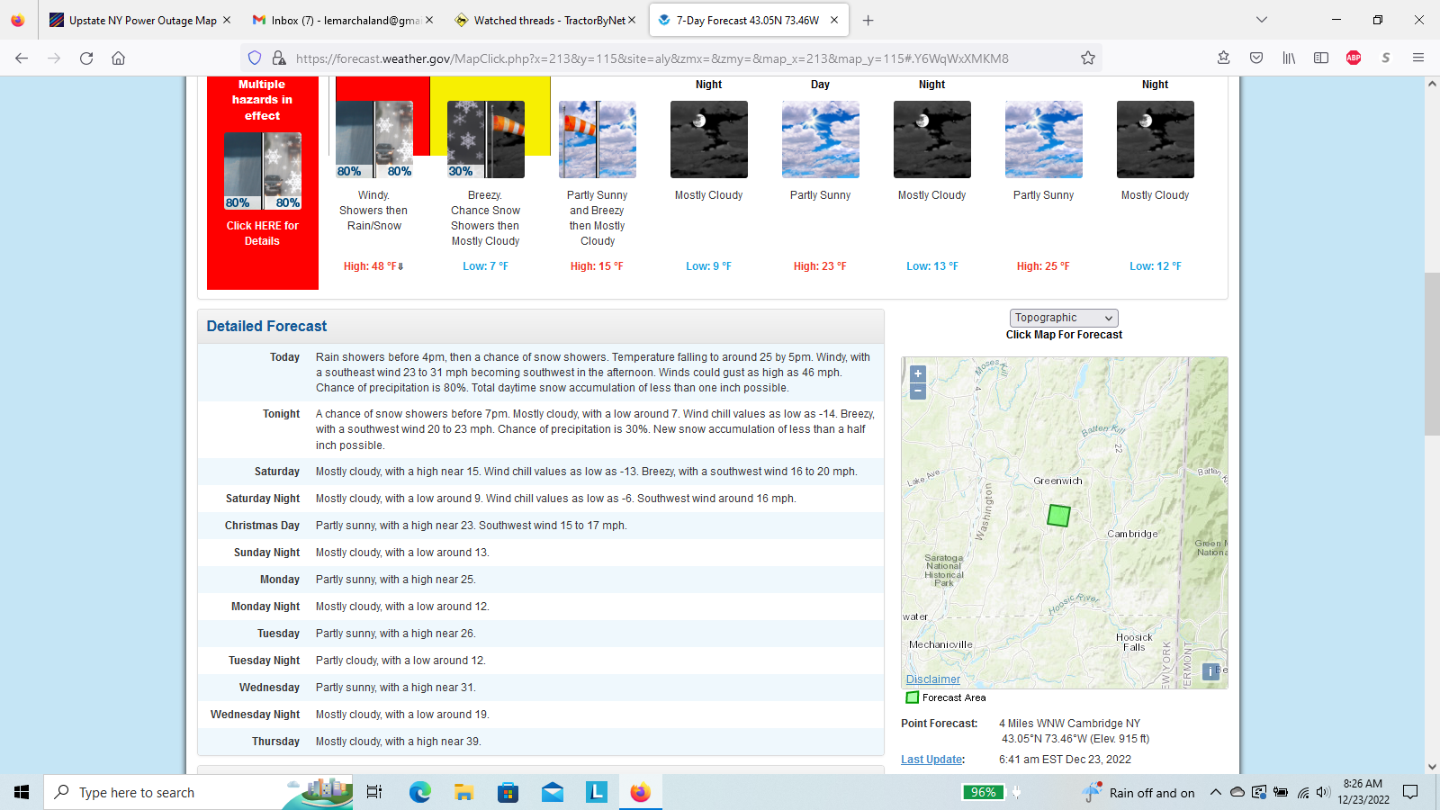Open the Firefox application menu

1418,58
